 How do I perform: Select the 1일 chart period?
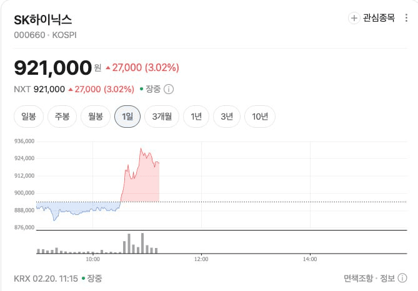(x=127, y=116)
